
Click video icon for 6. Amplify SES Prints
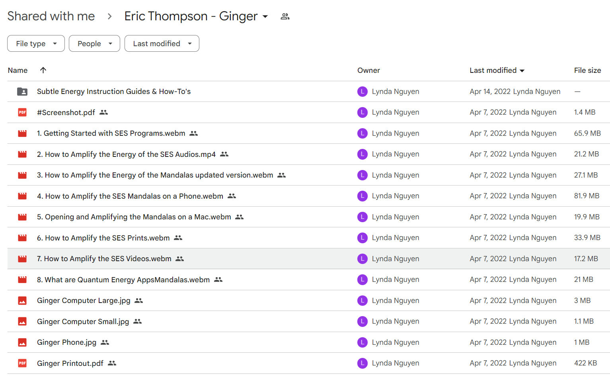(x=22, y=238)
